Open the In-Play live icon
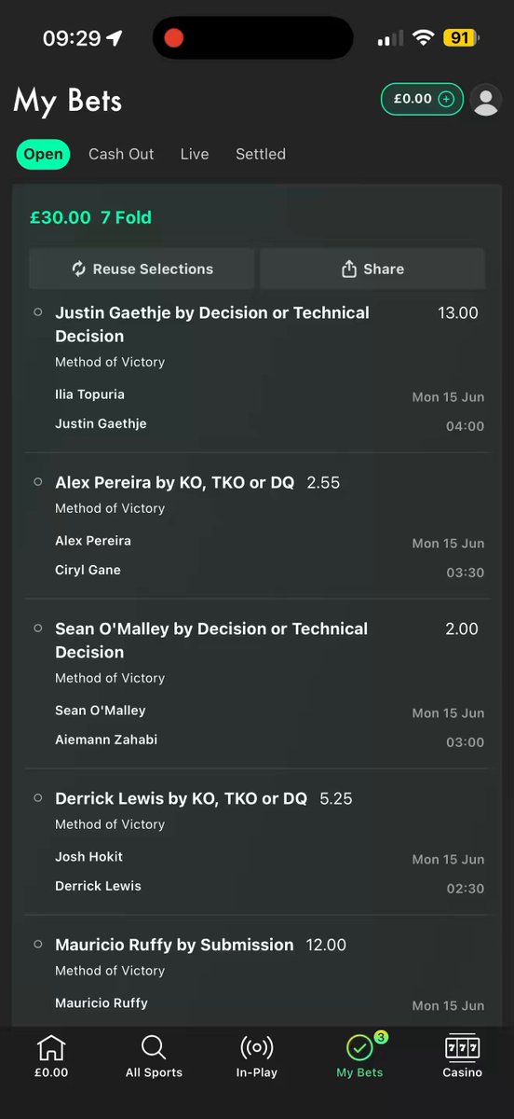514x1119 pixels. [257, 1047]
